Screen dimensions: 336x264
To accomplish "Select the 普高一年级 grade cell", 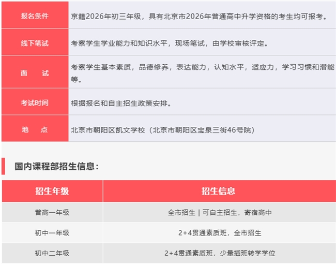I will pos(52,212).
